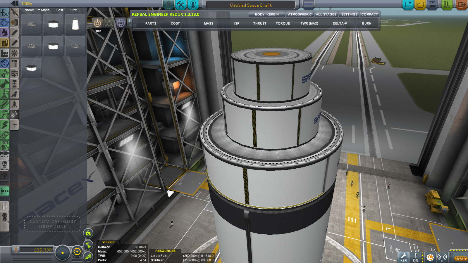This screenshot has width=468, height=263.
Task: Click the THRUST column header
Action: coord(260,23)
